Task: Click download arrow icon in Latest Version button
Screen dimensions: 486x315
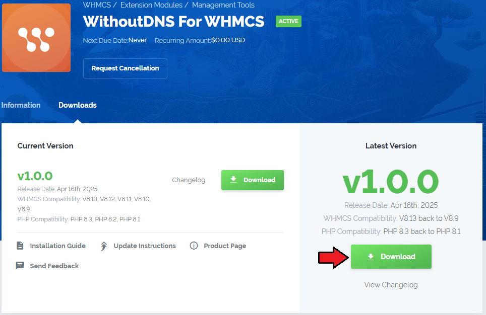Action: 371,257
